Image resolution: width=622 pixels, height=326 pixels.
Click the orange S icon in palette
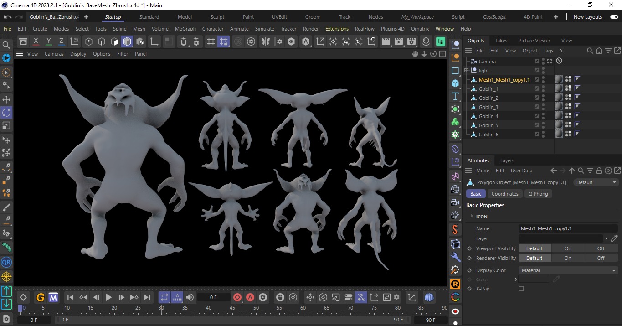pos(455,229)
